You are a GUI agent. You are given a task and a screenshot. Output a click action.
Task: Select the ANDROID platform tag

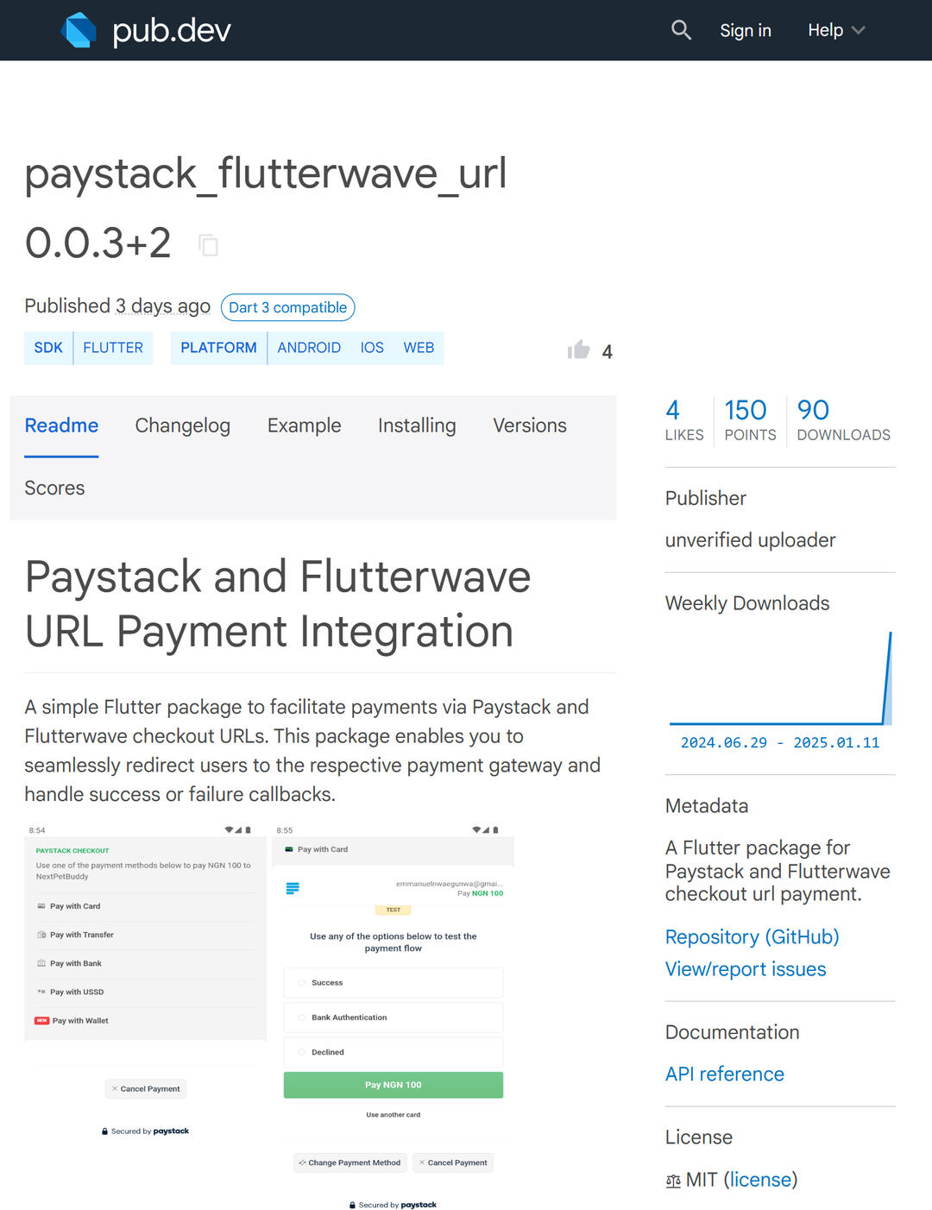click(309, 348)
